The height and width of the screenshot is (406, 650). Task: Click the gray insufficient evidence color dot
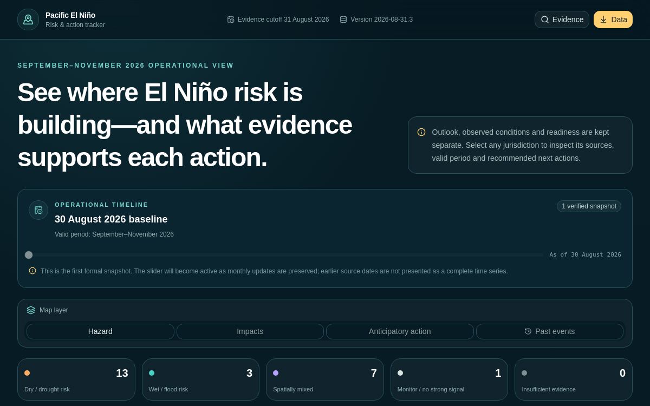[524, 373]
